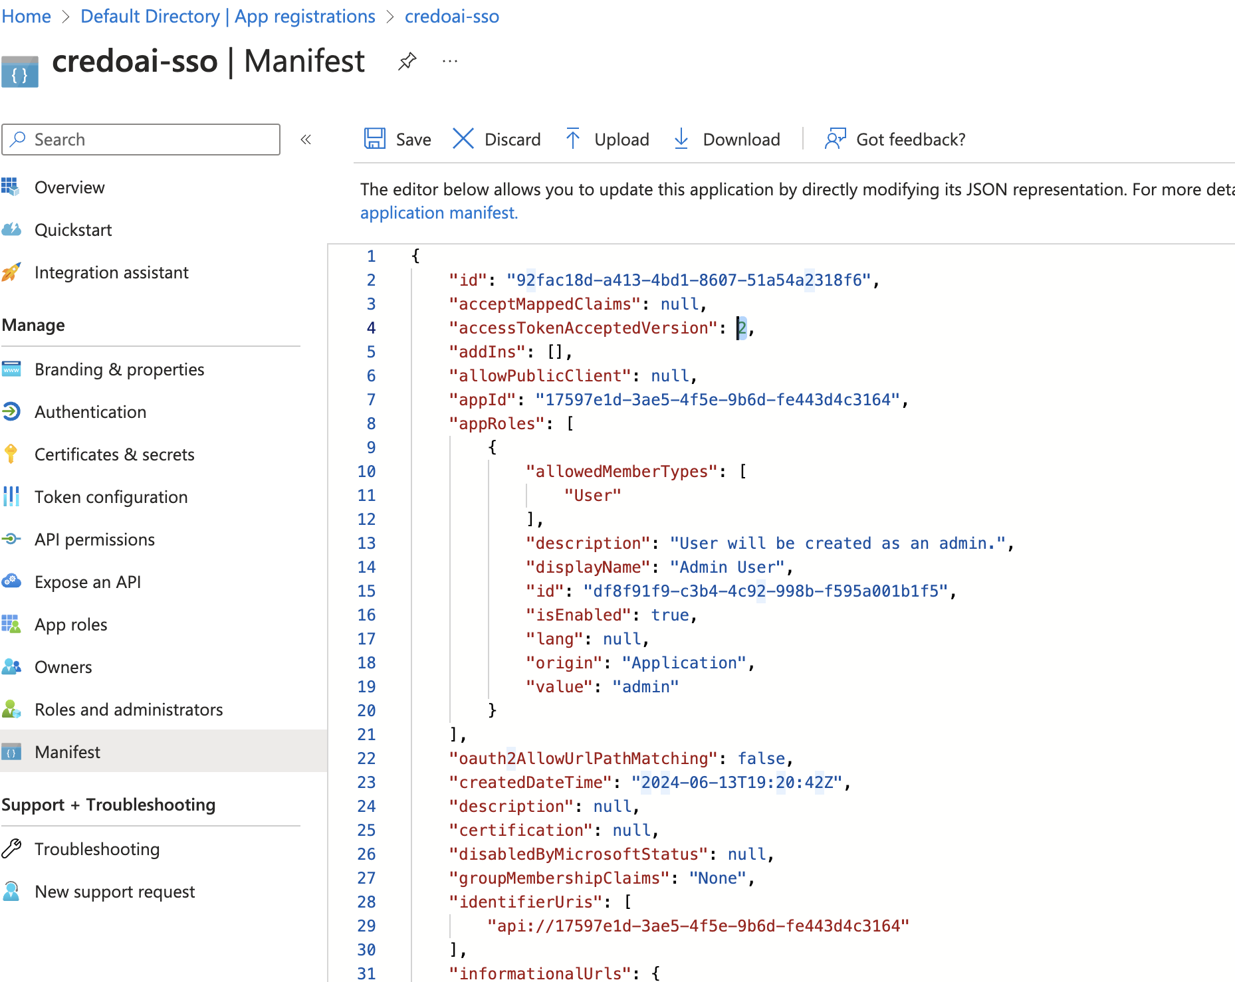The image size is (1235, 982).
Task: Click the App roles icon
Action: click(11, 625)
